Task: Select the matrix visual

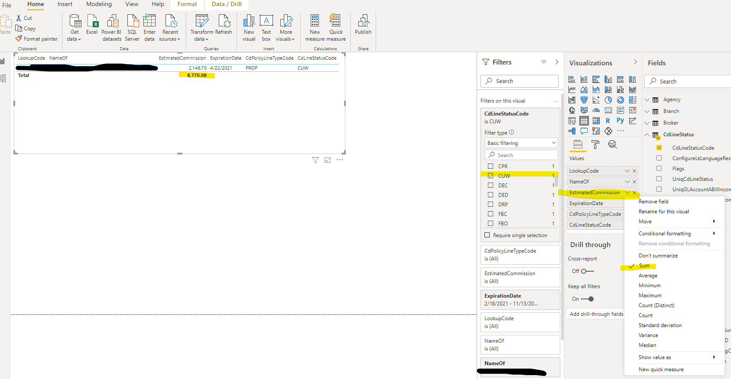Action: 596,121
